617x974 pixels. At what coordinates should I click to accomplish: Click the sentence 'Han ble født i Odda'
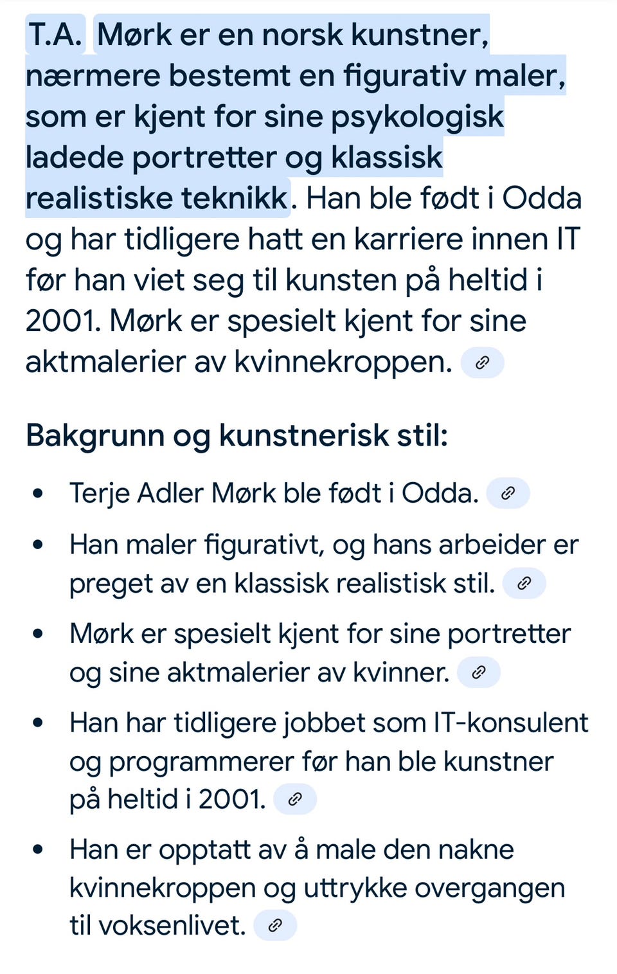[443, 198]
